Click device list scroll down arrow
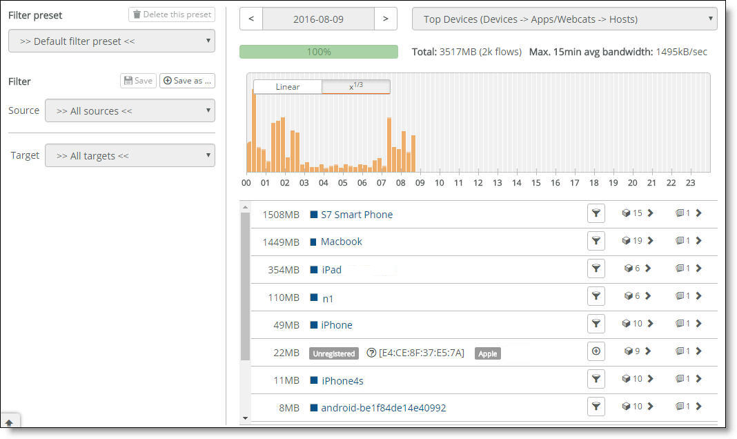Viewport: 737px width, 439px height. [x=245, y=418]
